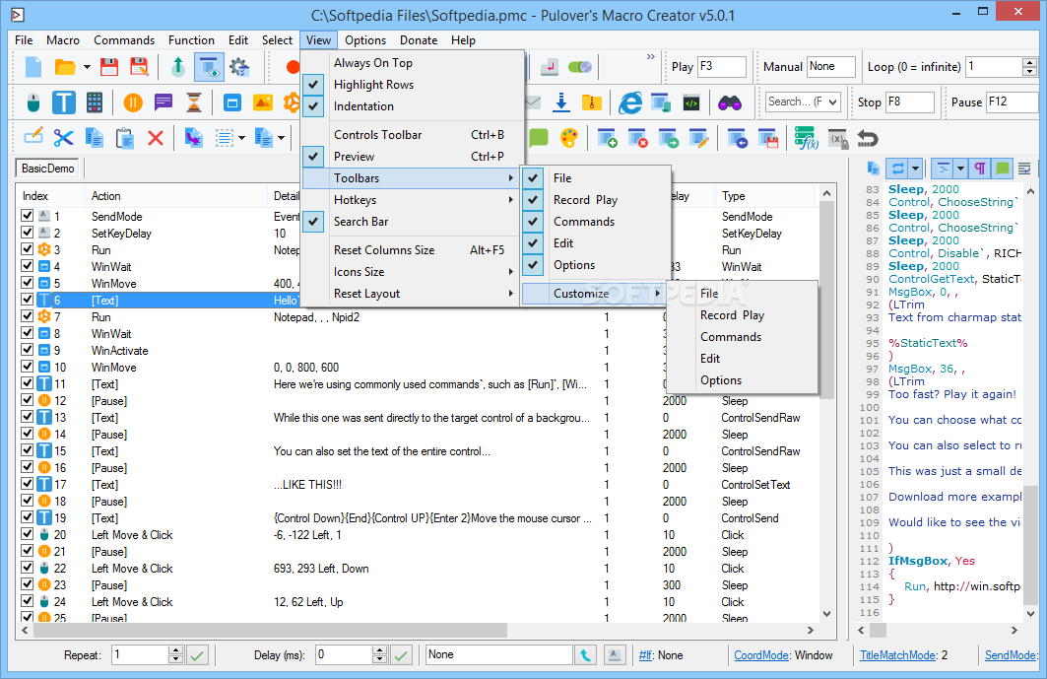1047x679 pixels.
Task: Click the user-defined functions f(x) icon
Action: coord(806,138)
